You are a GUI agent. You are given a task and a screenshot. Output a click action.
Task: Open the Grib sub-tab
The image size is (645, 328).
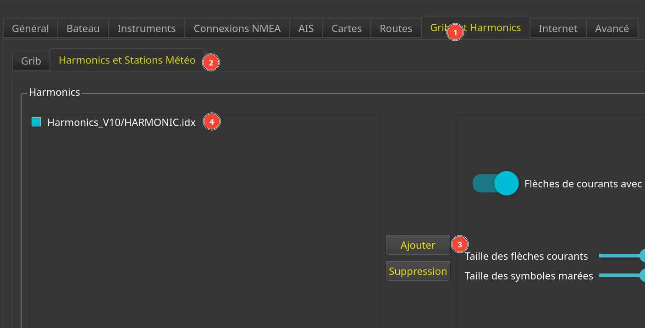point(31,61)
